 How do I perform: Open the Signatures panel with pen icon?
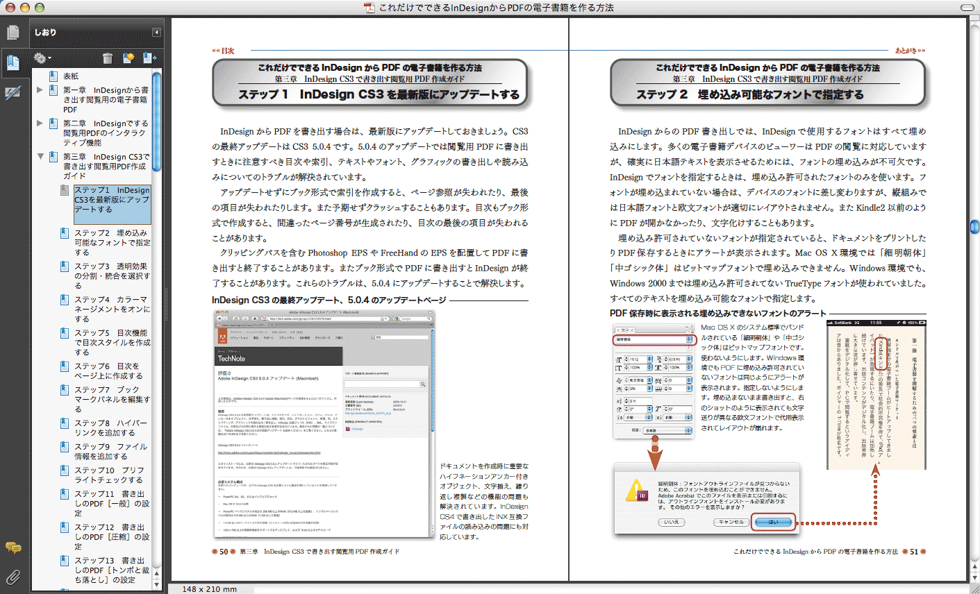click(x=13, y=93)
